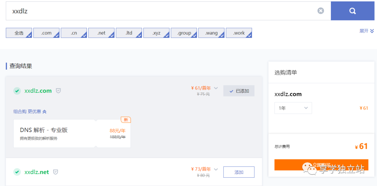This screenshot has height=186, width=377.
Task: Toggle the .ltd suffix filter
Action: point(129,33)
